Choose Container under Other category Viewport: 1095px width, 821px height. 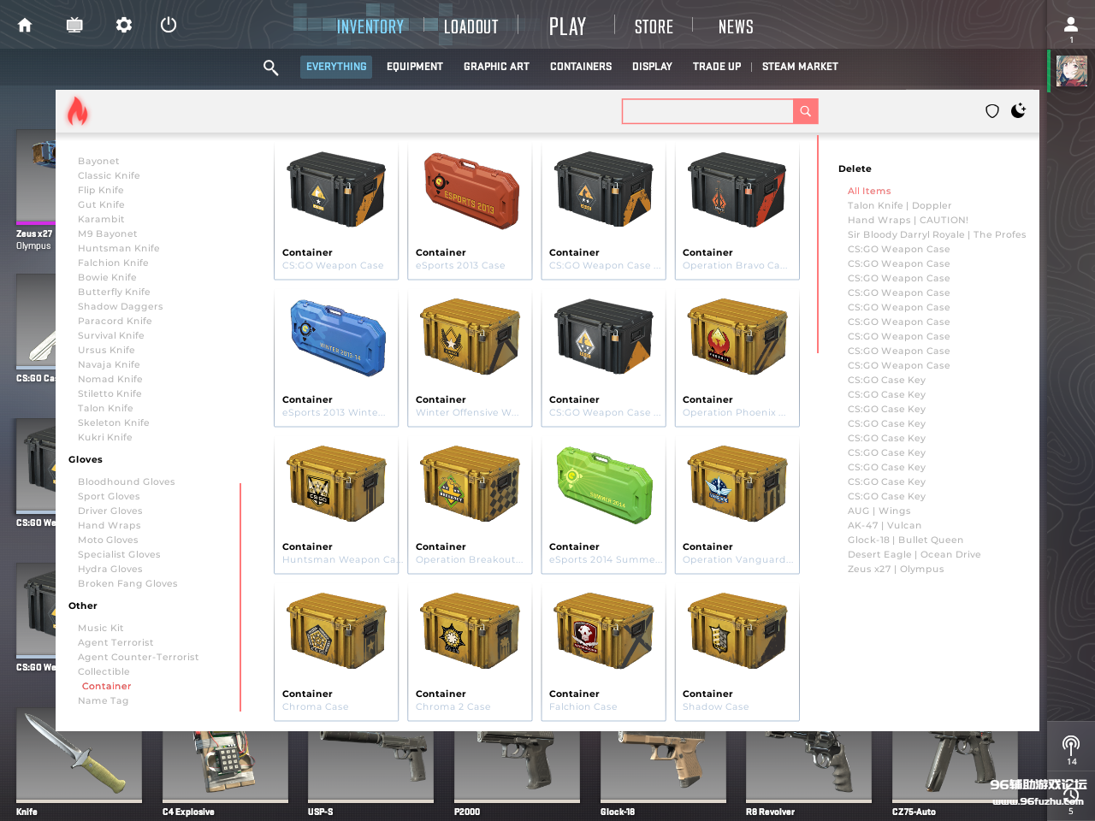[106, 686]
